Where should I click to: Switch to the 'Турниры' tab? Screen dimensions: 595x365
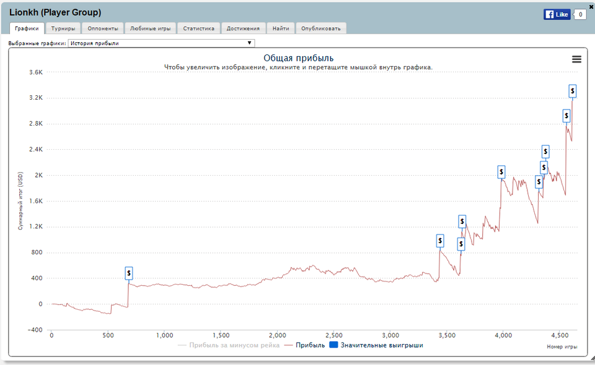(63, 28)
